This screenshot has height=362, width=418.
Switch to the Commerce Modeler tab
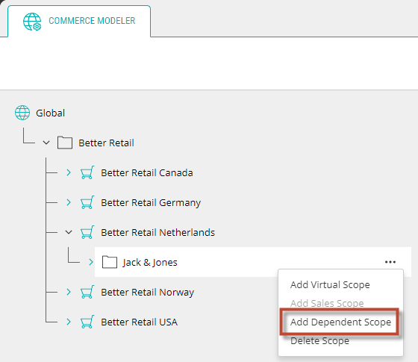[79, 21]
